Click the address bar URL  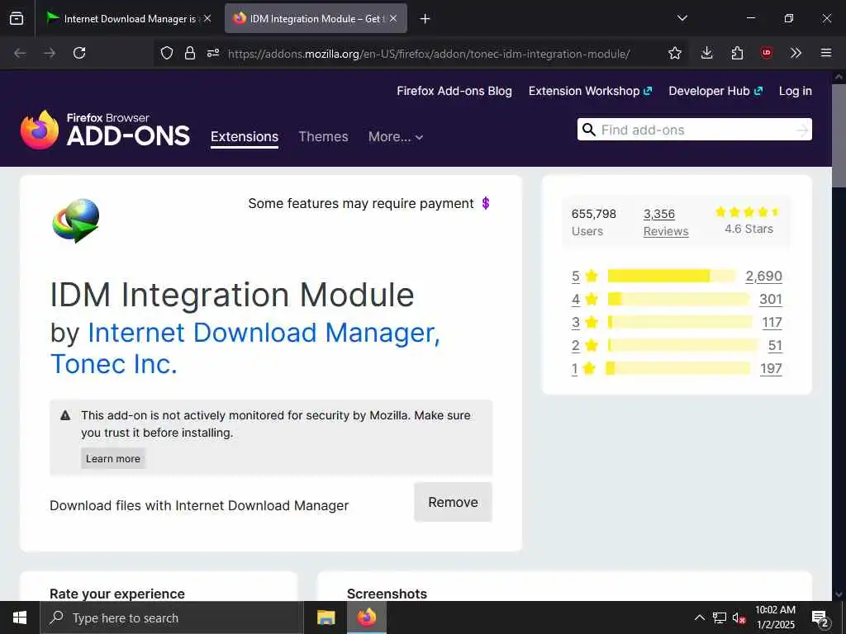click(429, 54)
